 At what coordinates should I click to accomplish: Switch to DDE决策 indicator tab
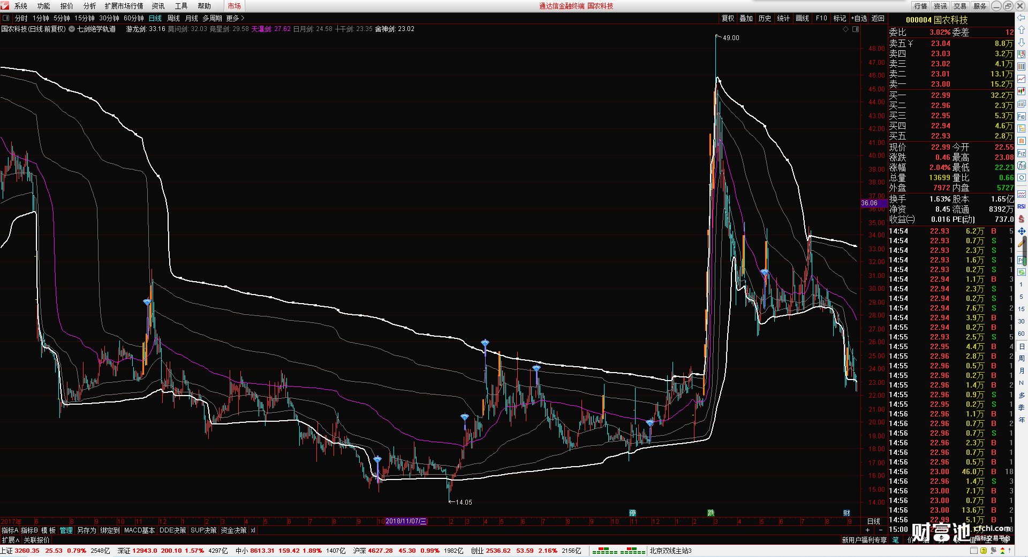[x=173, y=530]
